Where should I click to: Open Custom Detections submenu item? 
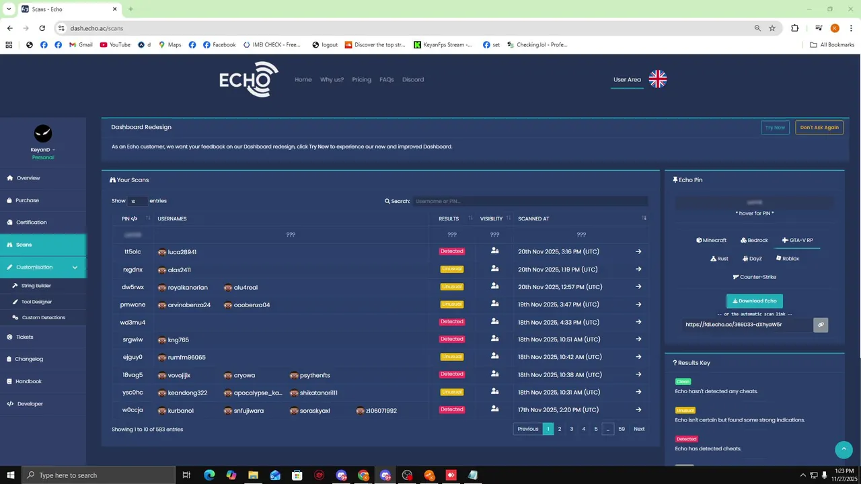(x=43, y=317)
